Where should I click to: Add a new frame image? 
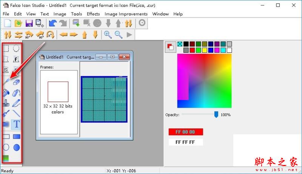[76, 23]
